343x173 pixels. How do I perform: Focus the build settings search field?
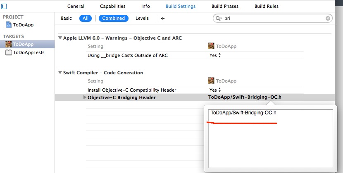coord(273,18)
